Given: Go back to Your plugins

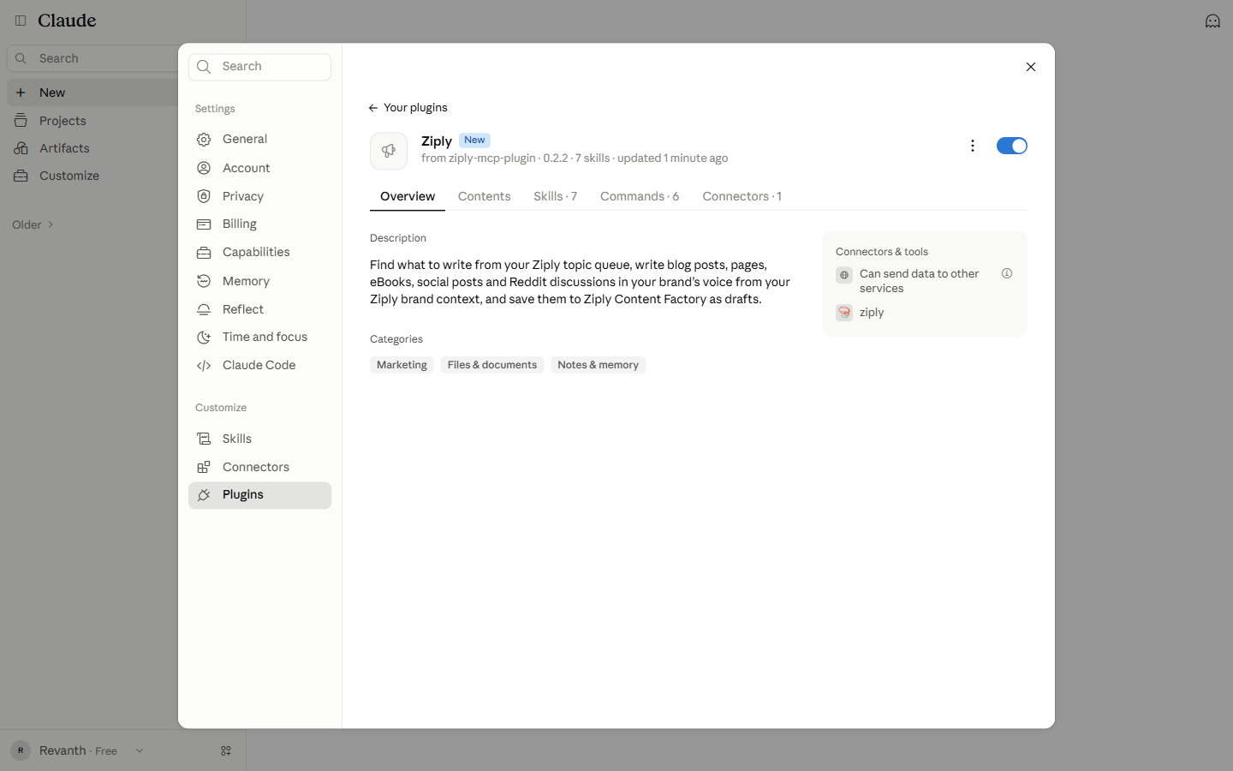Looking at the screenshot, I should pyautogui.click(x=408, y=108).
